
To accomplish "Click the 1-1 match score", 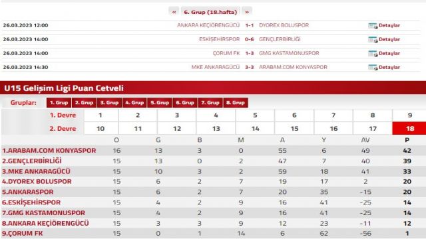I will [x=249, y=25].
